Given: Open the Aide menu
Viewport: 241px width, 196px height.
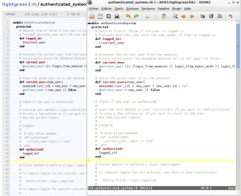Looking at the screenshot, I should (188, 9).
